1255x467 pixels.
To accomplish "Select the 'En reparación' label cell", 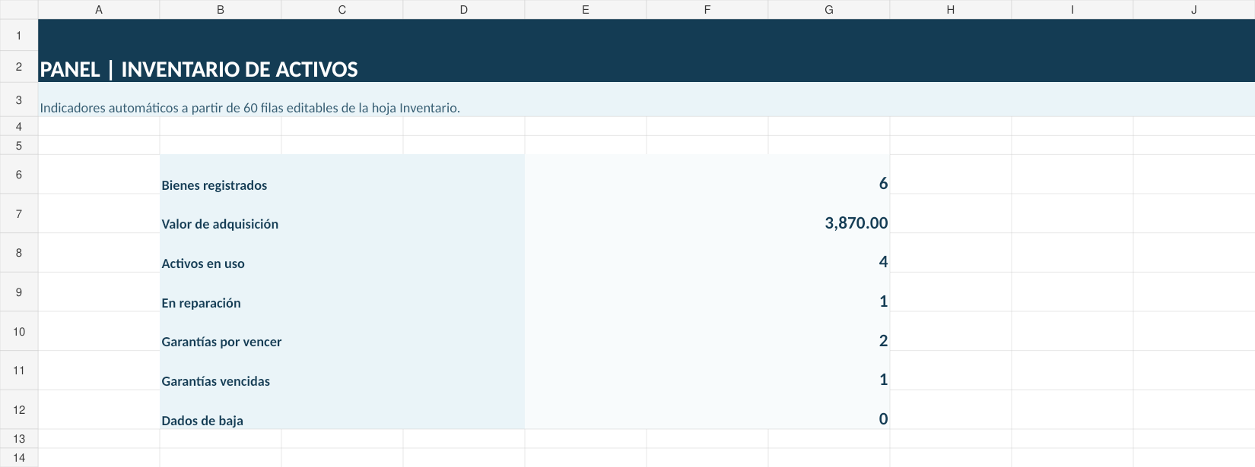I will pos(342,292).
